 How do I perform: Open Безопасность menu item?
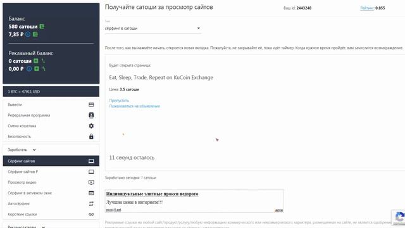point(51,137)
